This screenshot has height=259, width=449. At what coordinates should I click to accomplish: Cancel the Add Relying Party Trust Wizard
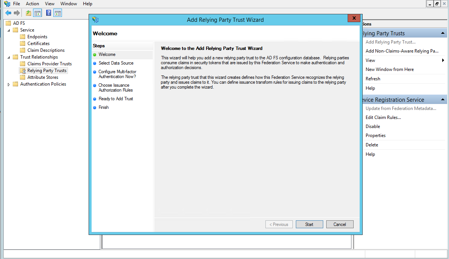tap(340, 224)
